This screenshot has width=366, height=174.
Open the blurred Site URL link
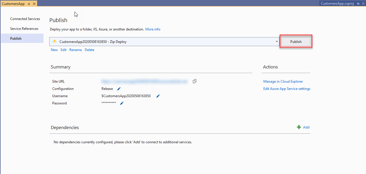tap(144, 81)
